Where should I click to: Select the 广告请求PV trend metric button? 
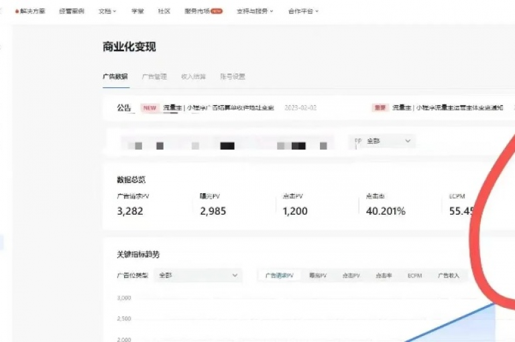[x=279, y=276]
